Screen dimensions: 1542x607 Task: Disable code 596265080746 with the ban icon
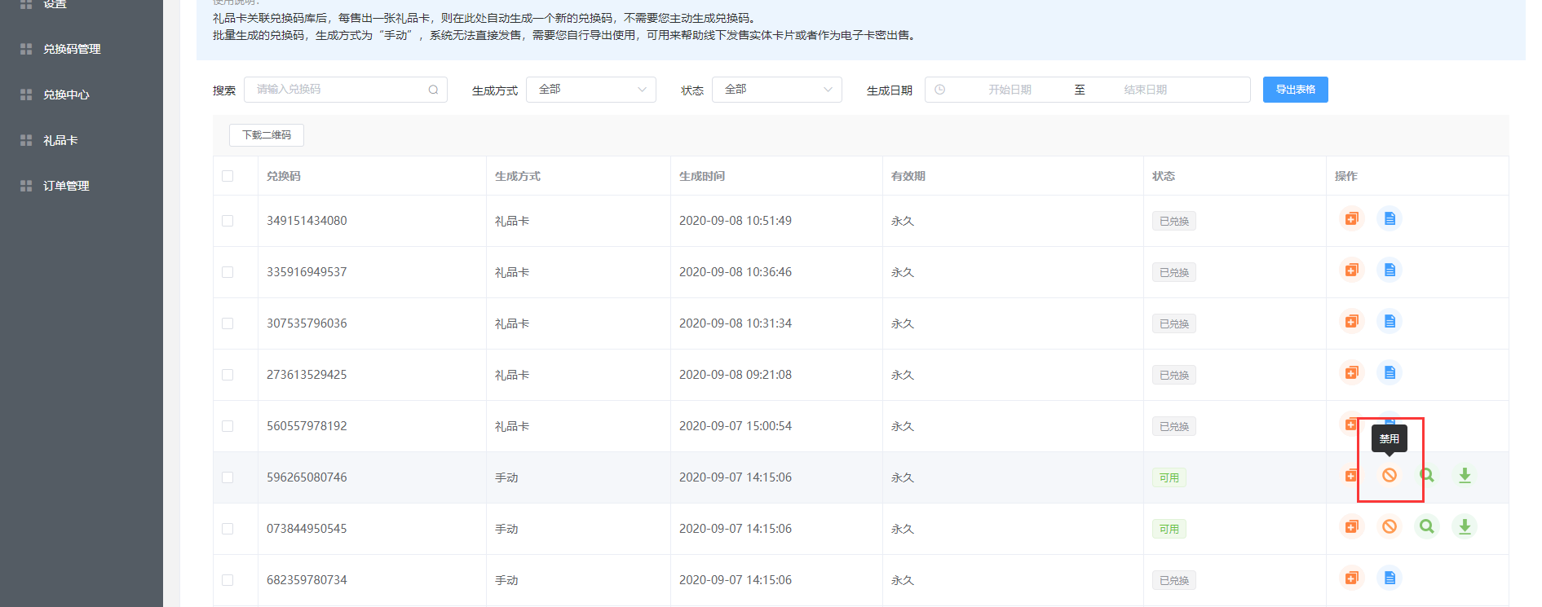click(1390, 475)
